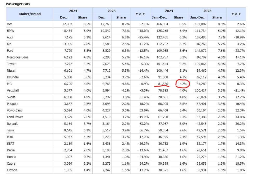Click MG's underlined 81,536 Jan.-Dec. value
The height and width of the screenshot is (174, 260).
[163, 84]
